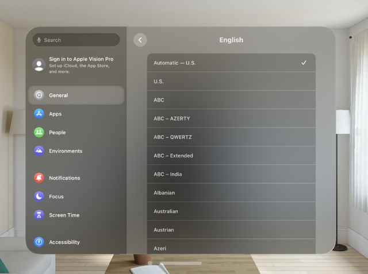Click the People icon

[39, 133]
